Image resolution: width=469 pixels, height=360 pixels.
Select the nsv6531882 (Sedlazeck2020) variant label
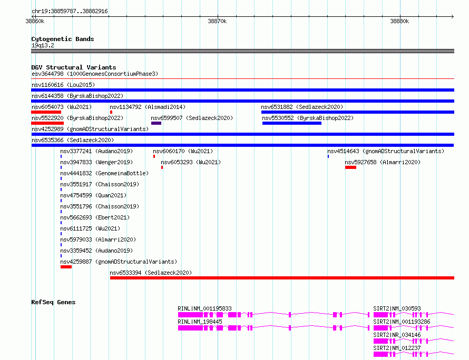coord(302,107)
